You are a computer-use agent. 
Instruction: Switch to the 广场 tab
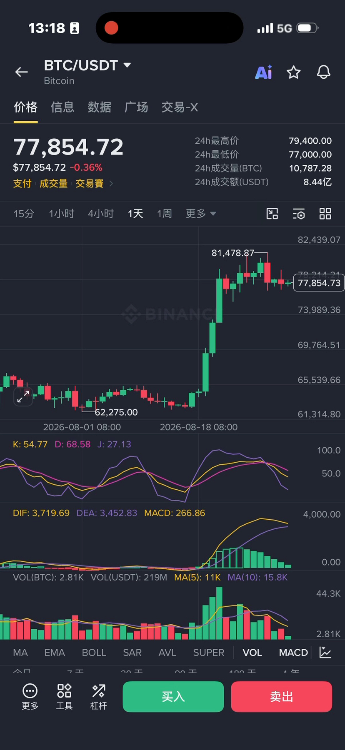pos(136,107)
